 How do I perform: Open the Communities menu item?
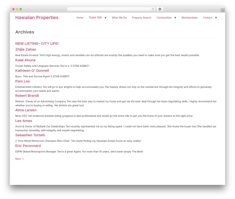[x=164, y=18]
